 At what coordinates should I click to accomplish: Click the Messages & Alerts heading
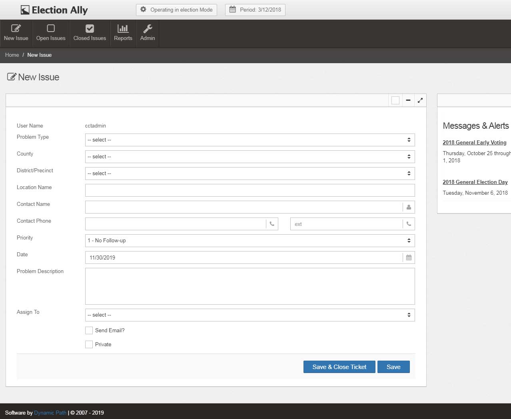[476, 126]
